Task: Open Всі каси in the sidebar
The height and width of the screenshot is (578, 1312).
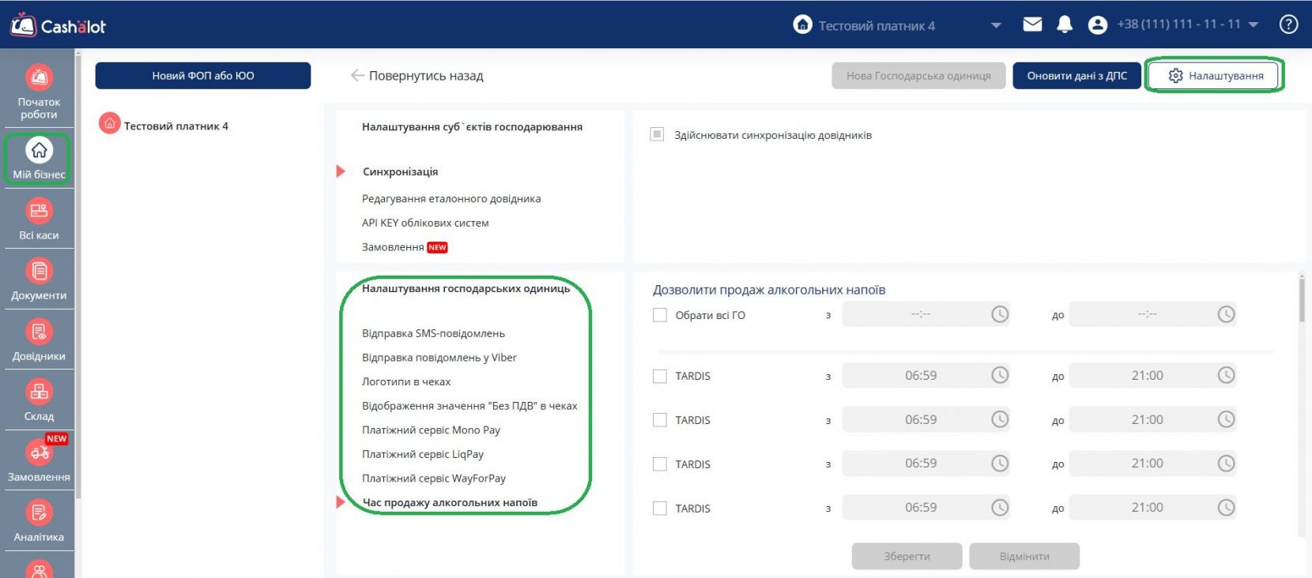Action: pyautogui.click(x=39, y=211)
